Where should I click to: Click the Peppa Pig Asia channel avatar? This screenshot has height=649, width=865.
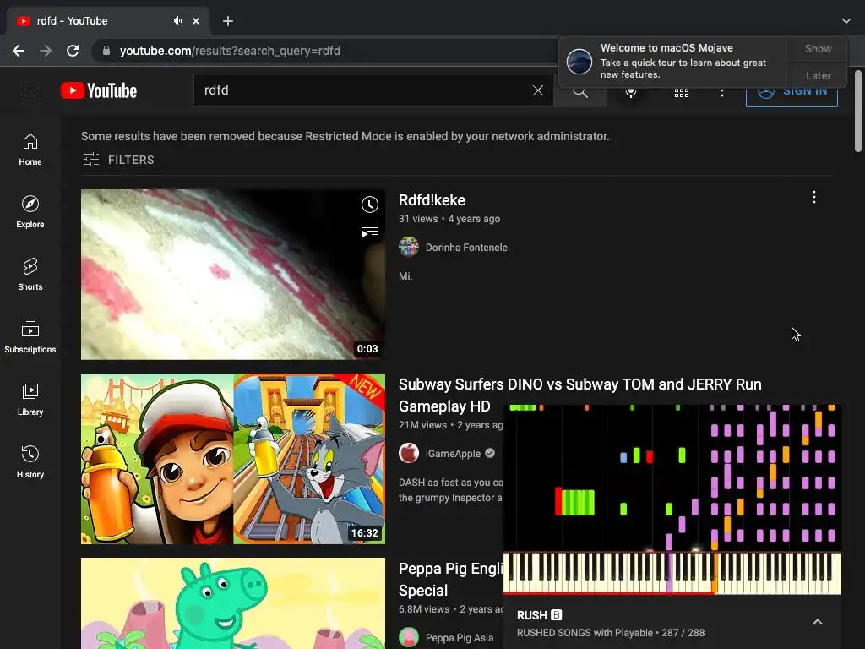click(x=409, y=637)
